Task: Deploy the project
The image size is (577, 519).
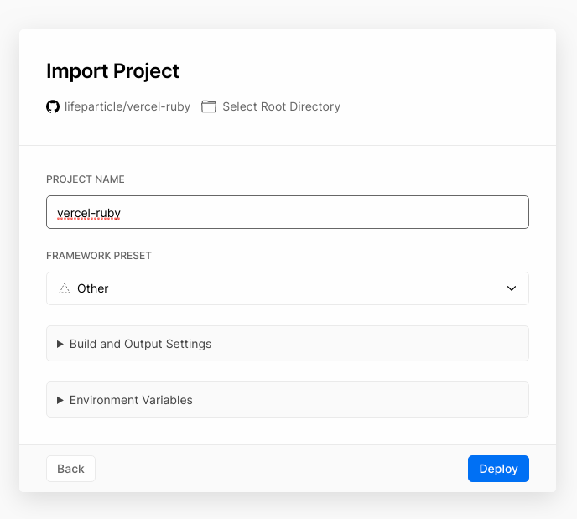Action: coord(498,469)
